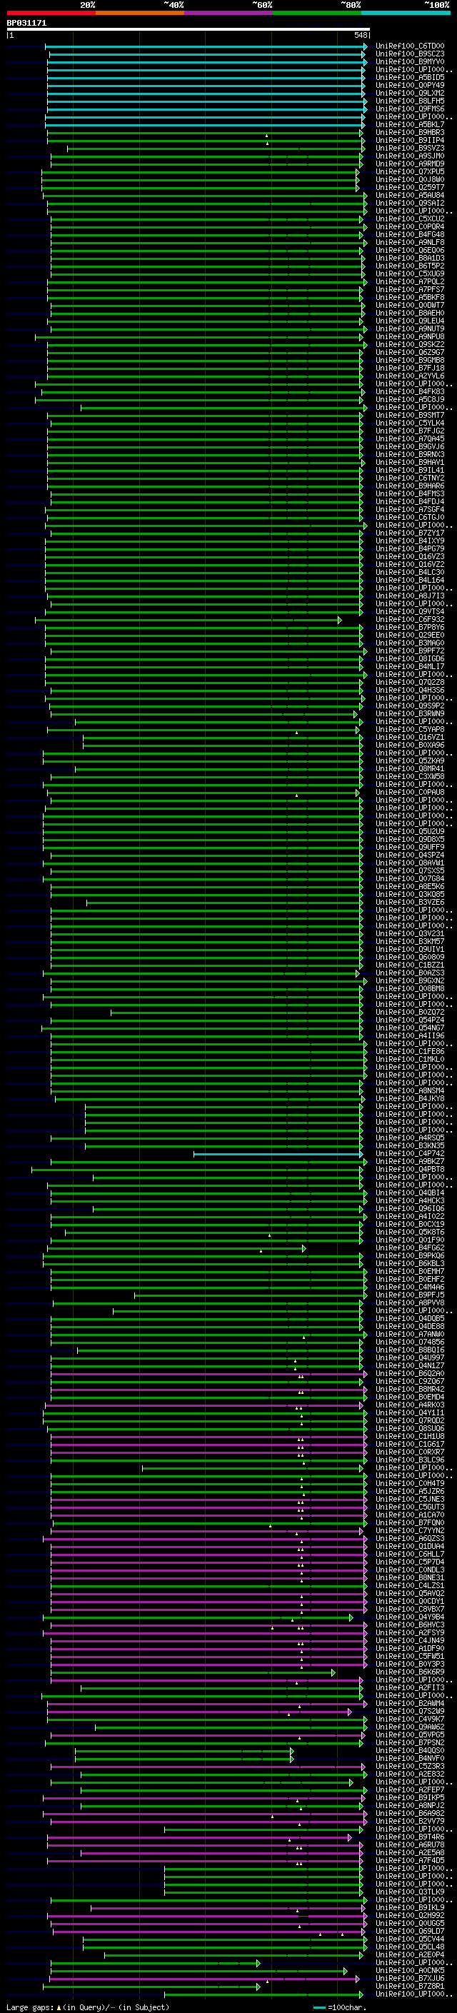Select hit label UniRef100_A5AU84
Viewport: 457px width, 2013px height.
(x=410, y=196)
